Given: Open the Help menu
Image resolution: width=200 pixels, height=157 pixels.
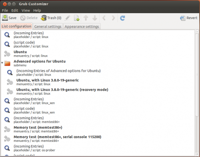Looking at the screenshot, I should coord(37,10).
